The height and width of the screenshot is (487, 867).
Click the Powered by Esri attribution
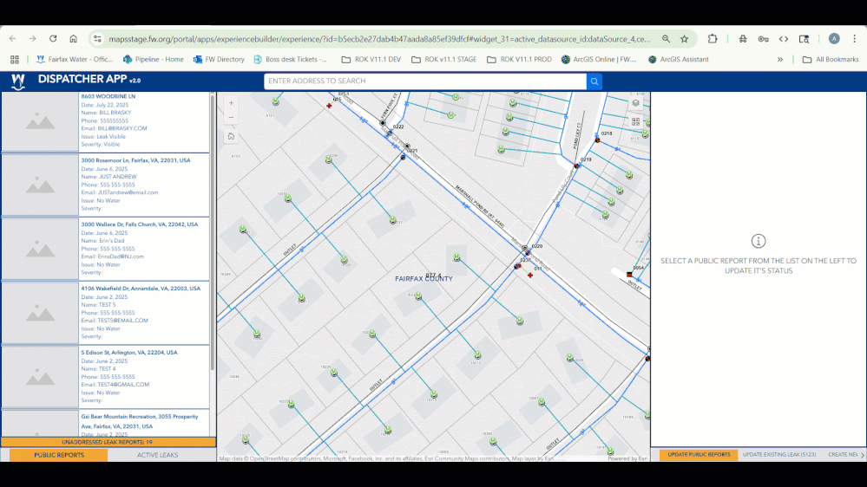pos(627,458)
